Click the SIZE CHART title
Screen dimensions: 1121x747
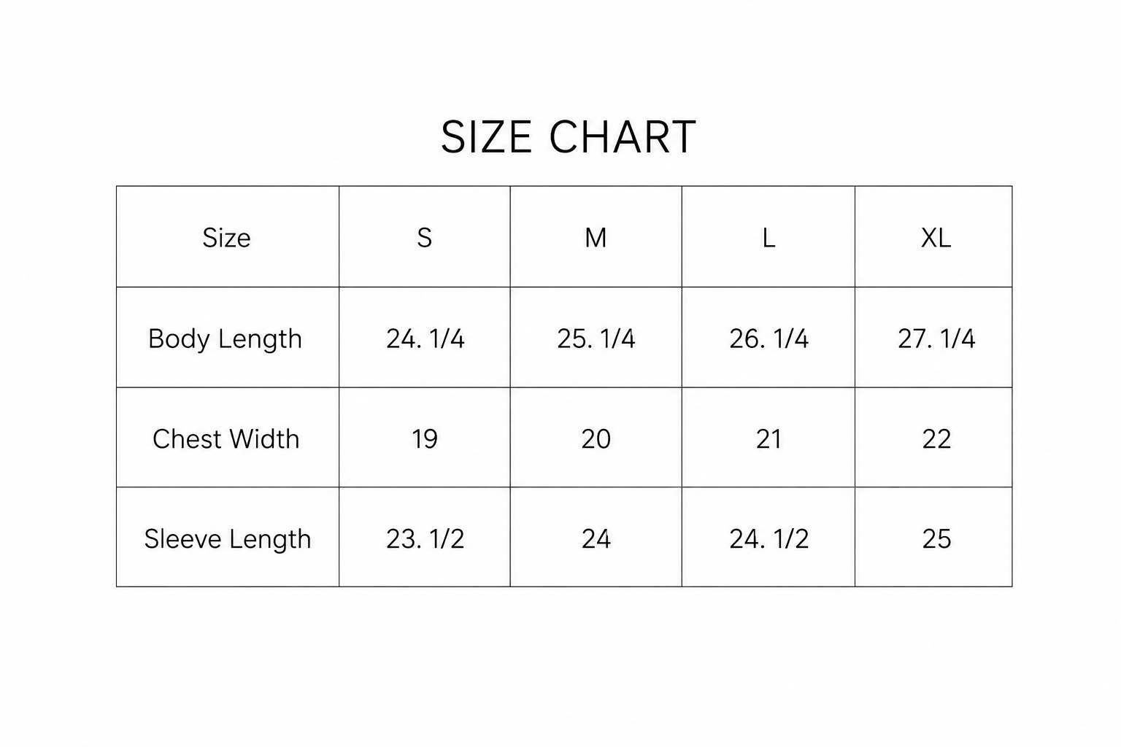(569, 137)
